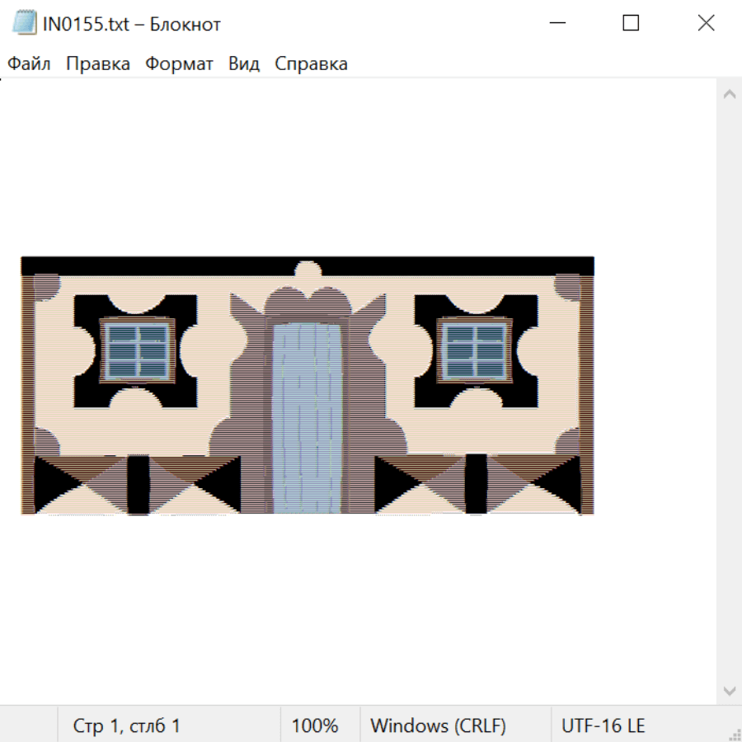Open the Формат menu

[179, 64]
